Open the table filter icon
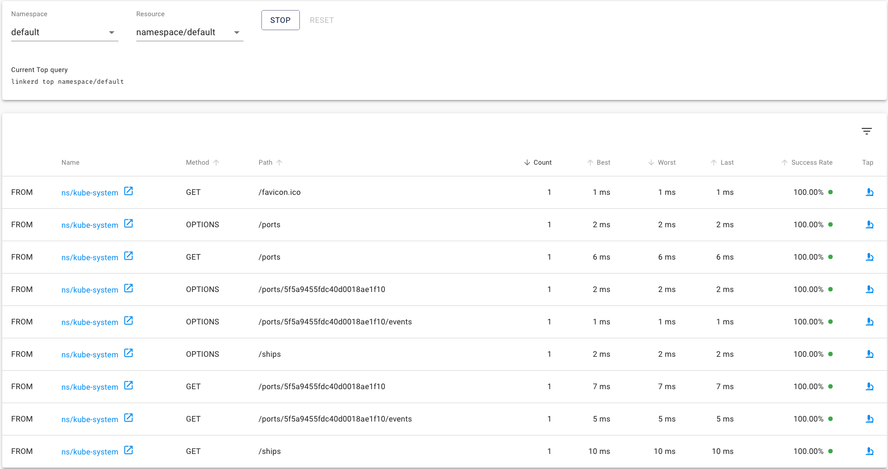 867,131
